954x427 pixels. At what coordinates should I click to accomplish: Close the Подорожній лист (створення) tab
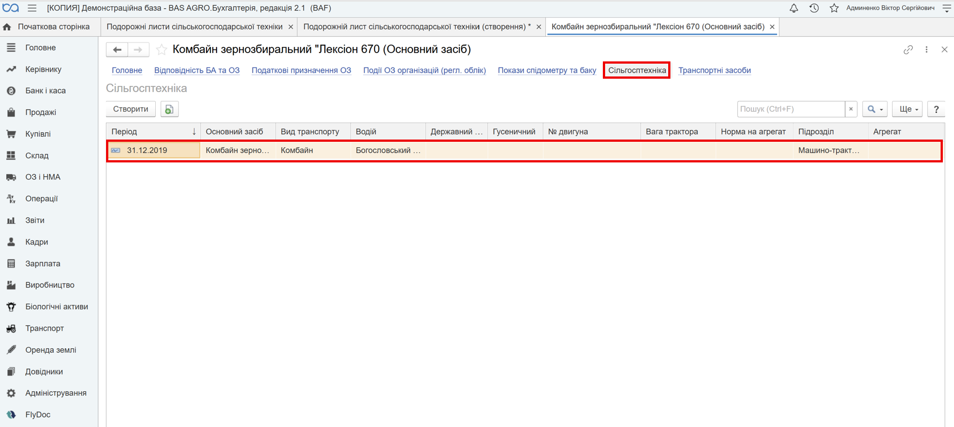539,27
